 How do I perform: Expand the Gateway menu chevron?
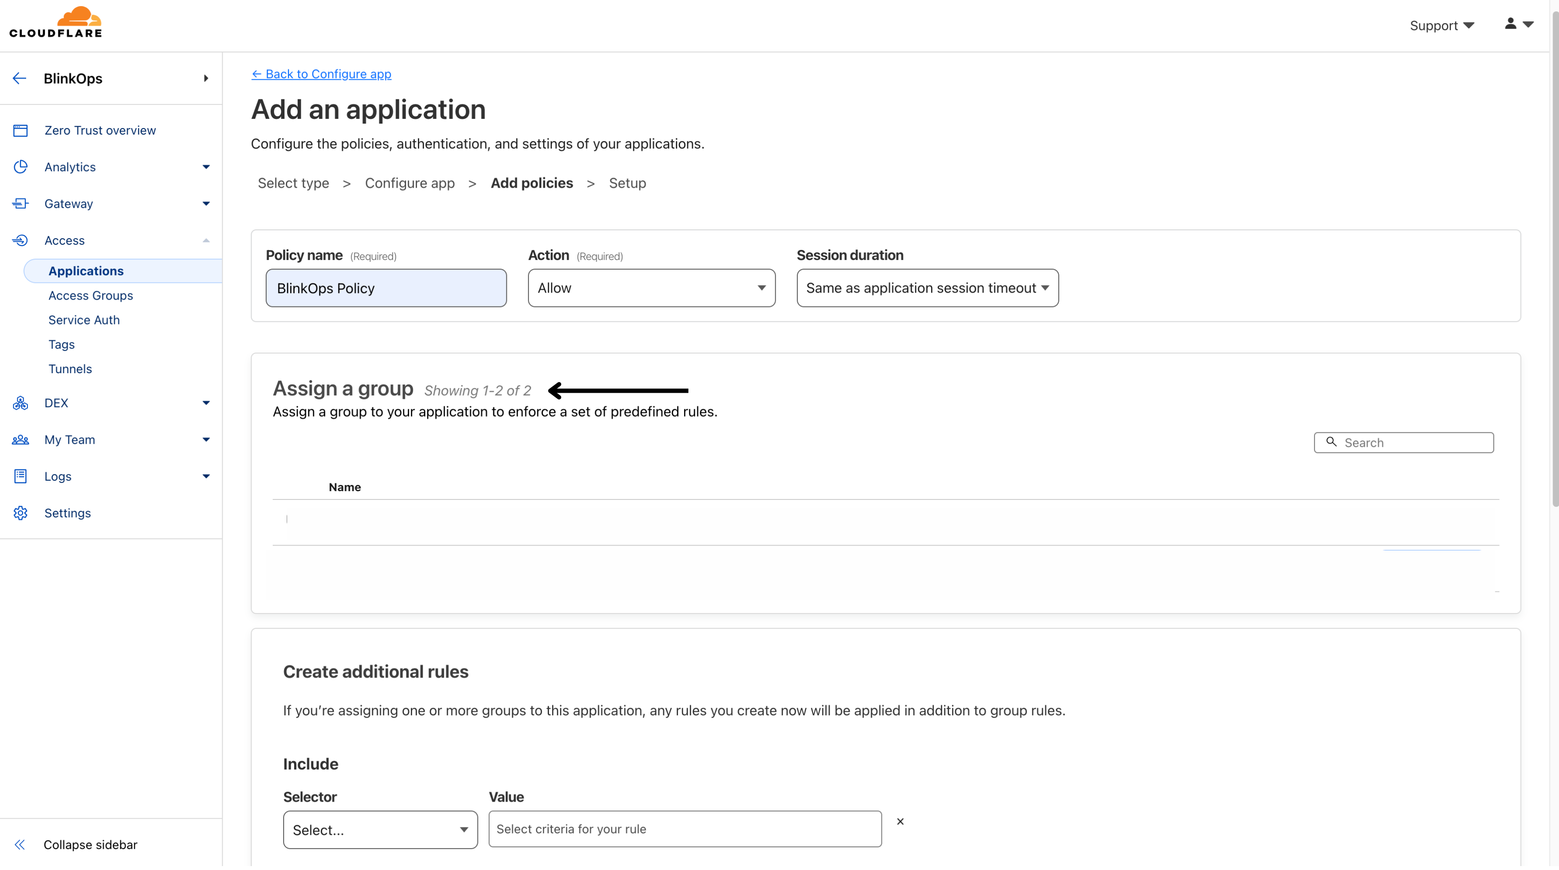pyautogui.click(x=207, y=205)
